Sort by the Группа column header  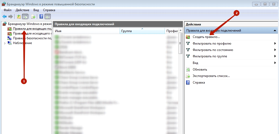coord(142,31)
